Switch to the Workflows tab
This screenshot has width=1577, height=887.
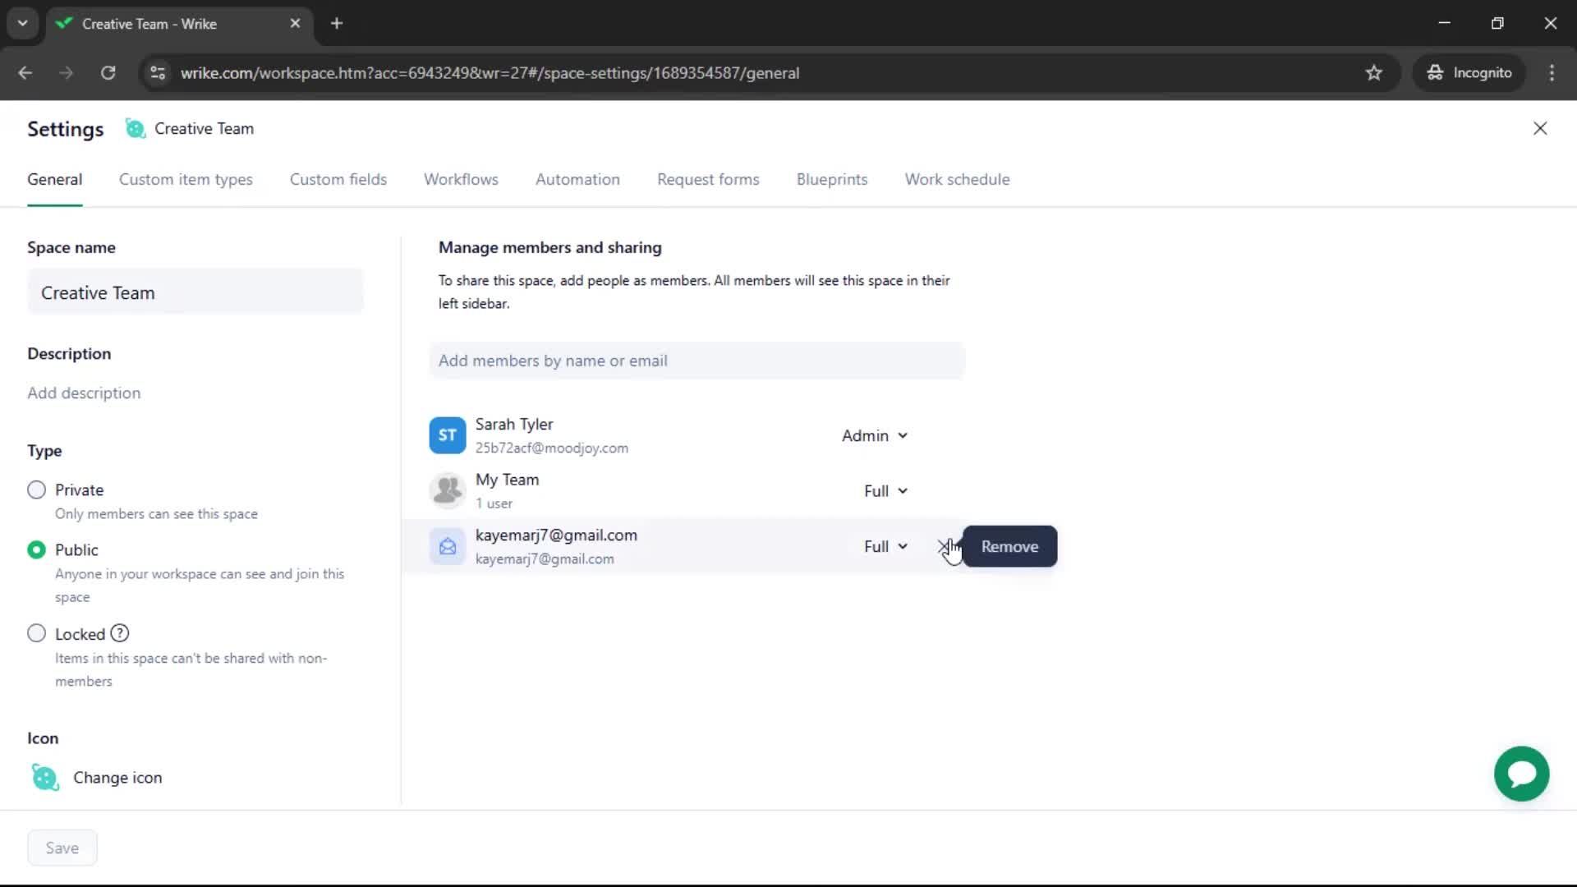coord(461,179)
